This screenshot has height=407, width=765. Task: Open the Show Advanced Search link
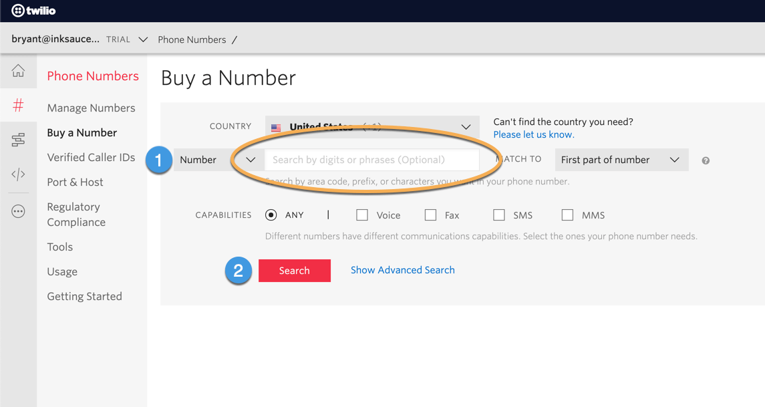(x=402, y=270)
